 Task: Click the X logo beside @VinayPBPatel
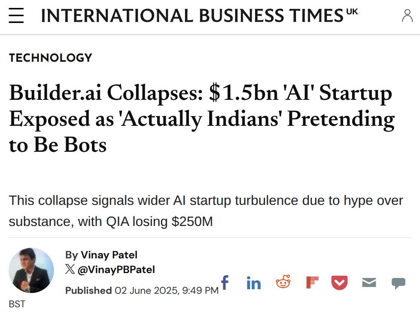pos(70,269)
